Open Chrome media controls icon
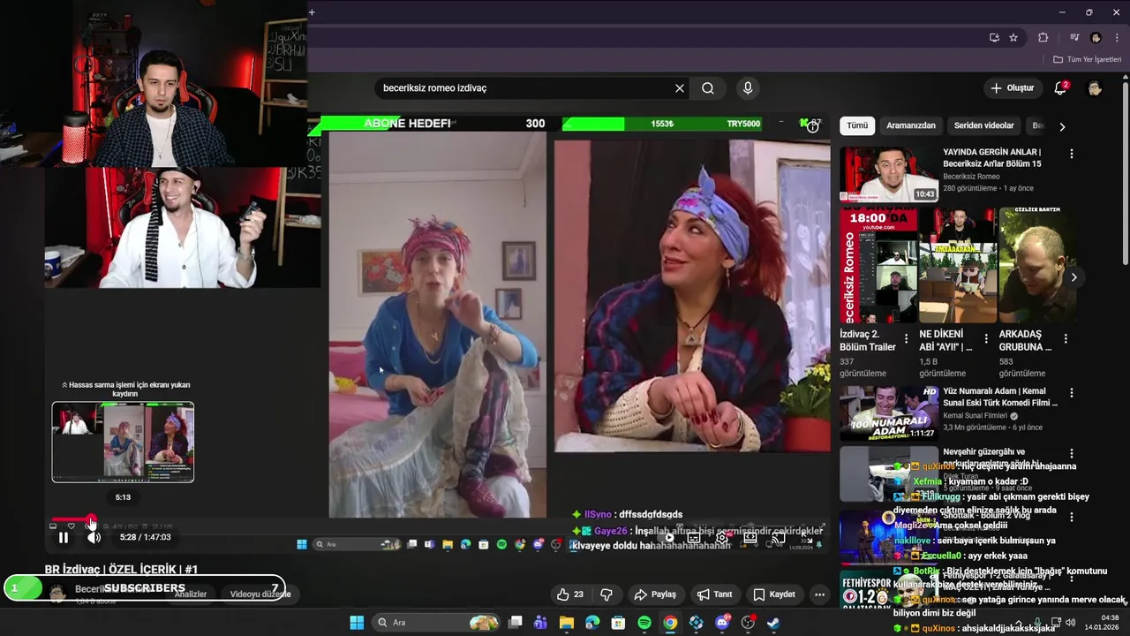Viewport: 1130px width, 636px height. (x=1074, y=37)
